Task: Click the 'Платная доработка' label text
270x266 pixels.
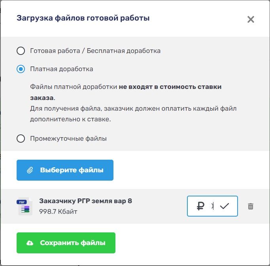Action: (x=62, y=69)
